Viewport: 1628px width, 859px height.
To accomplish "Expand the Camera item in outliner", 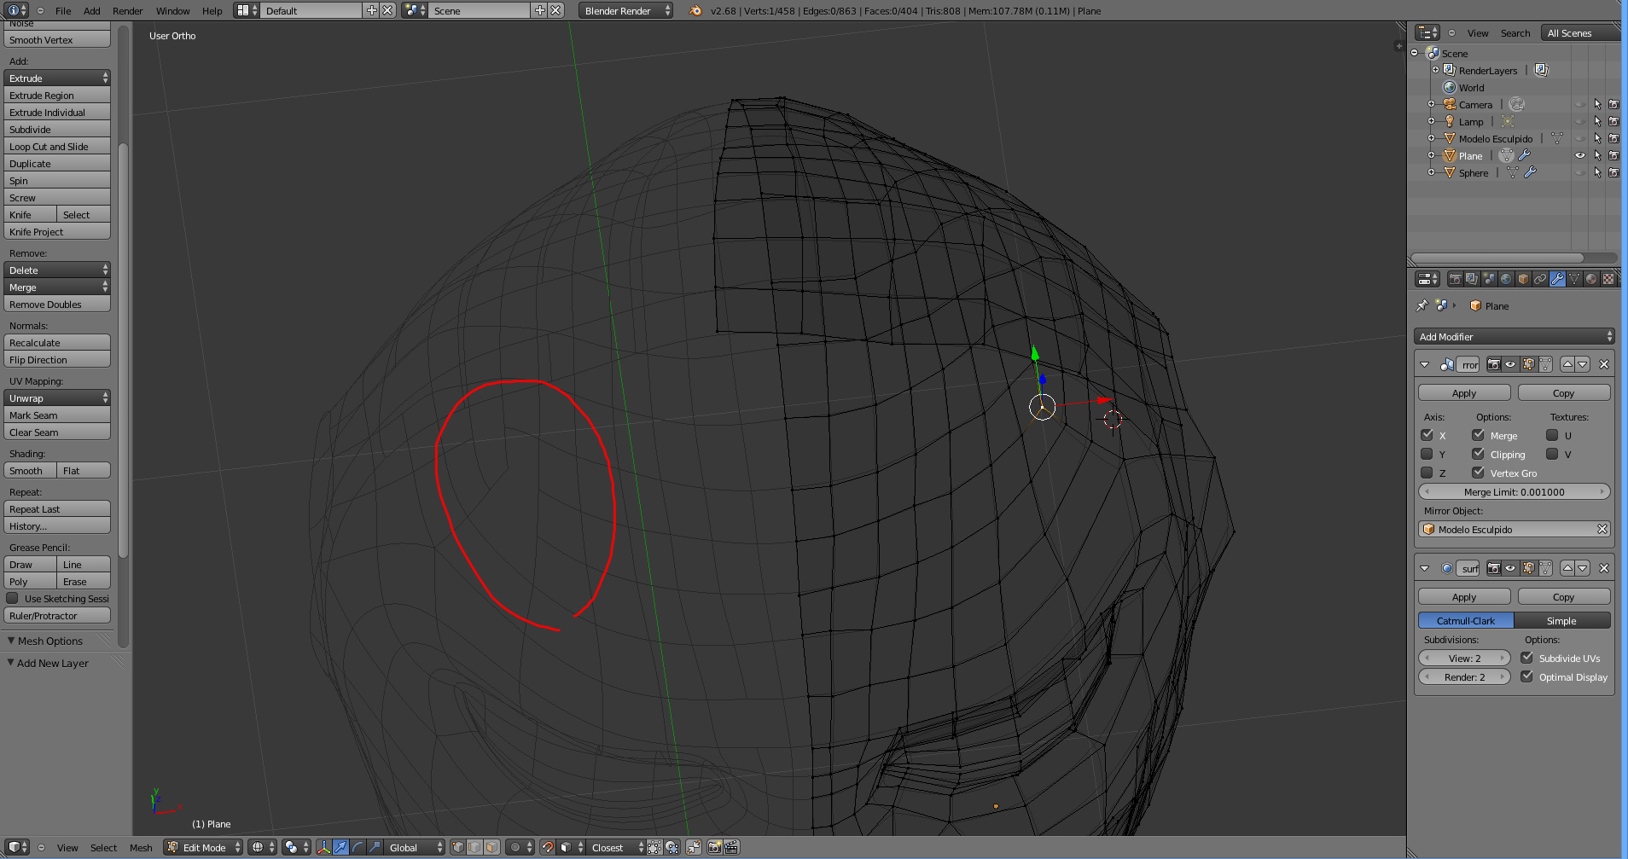I will pyautogui.click(x=1431, y=104).
